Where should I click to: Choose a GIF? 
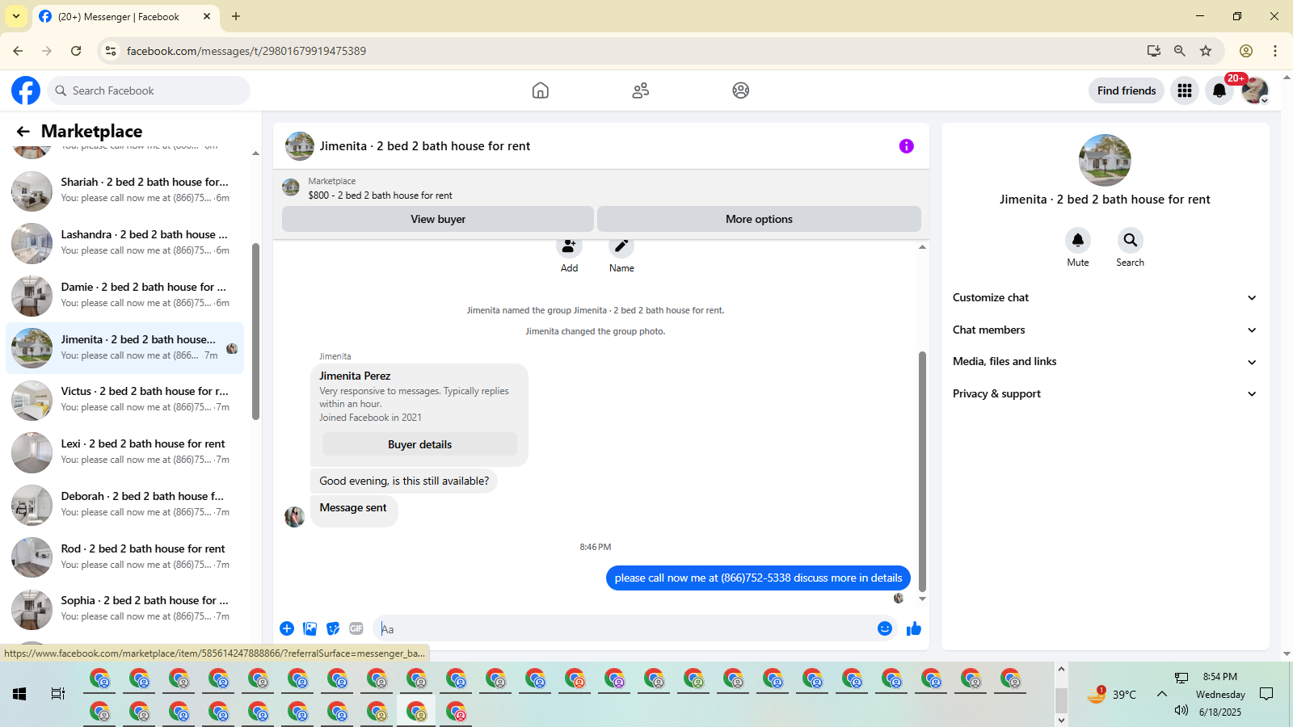tap(356, 628)
